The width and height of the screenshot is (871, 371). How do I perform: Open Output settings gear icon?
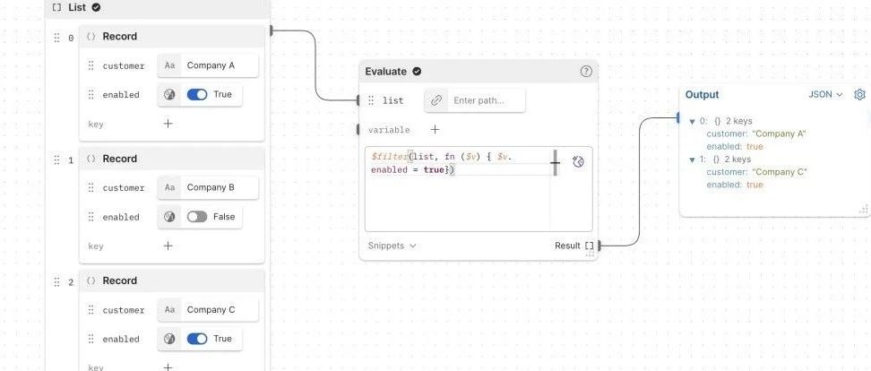click(x=859, y=95)
